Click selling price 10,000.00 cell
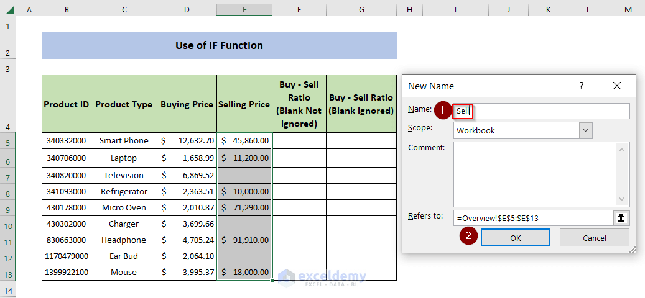Screen dimensions: 645x298 [x=244, y=192]
